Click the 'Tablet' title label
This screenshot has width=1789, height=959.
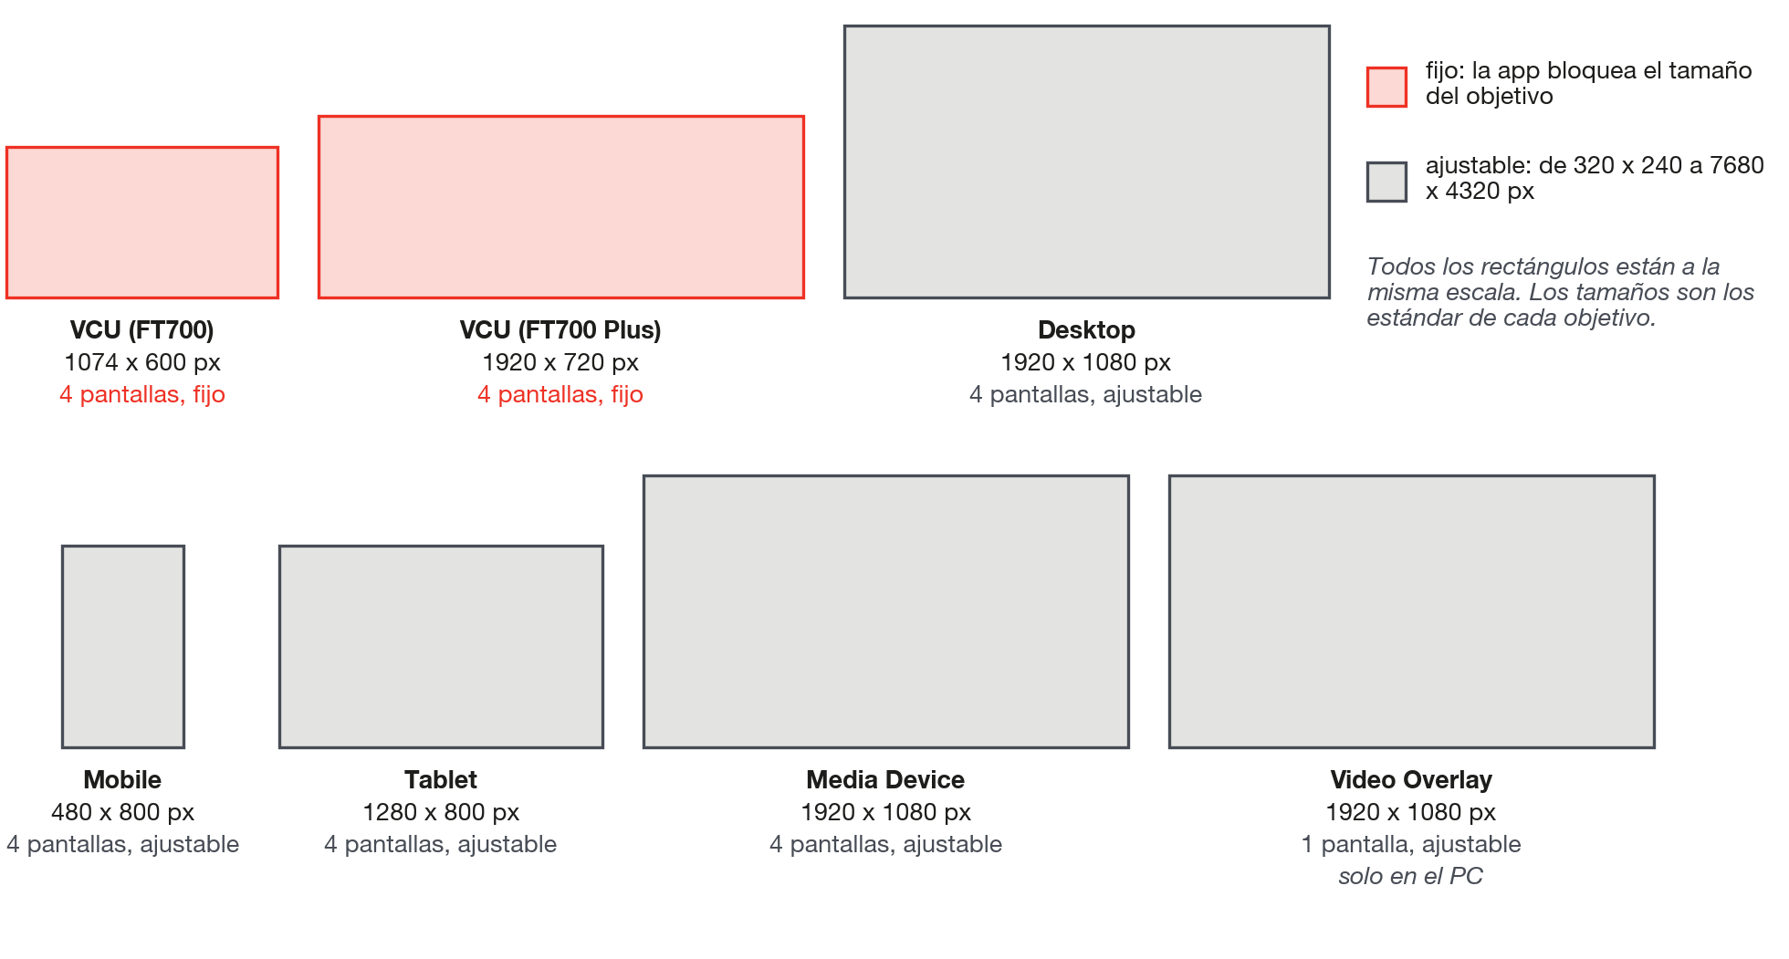coord(441,780)
